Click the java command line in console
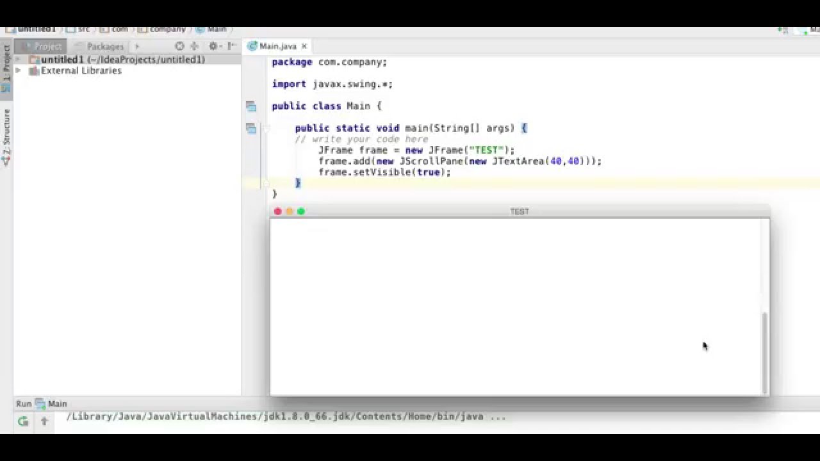This screenshot has height=461, width=820. [286, 417]
